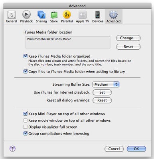The image size is (154, 159).
Task: Open the Devices preferences pane
Action: tap(98, 16)
